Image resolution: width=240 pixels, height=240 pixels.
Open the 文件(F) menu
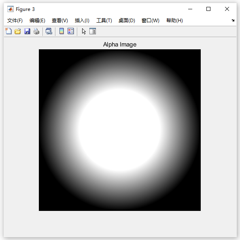coord(15,20)
